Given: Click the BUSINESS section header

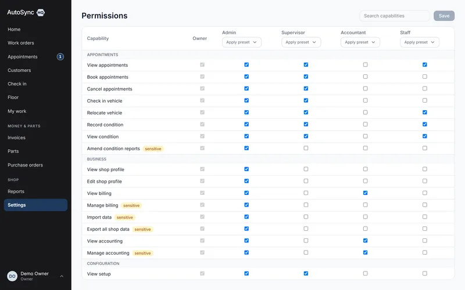Looking at the screenshot, I should pos(96,159).
